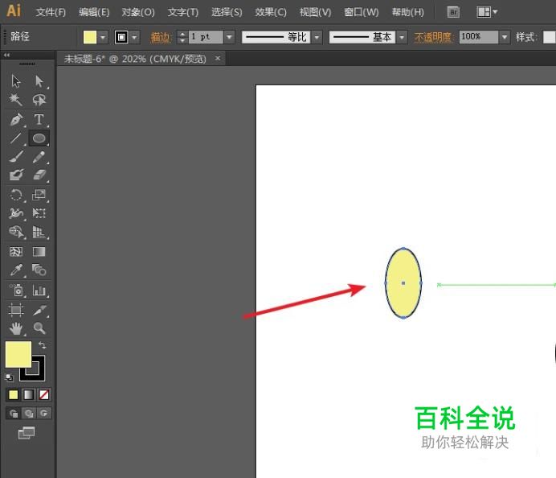Select the Type tool
556x478 pixels.
coord(39,119)
